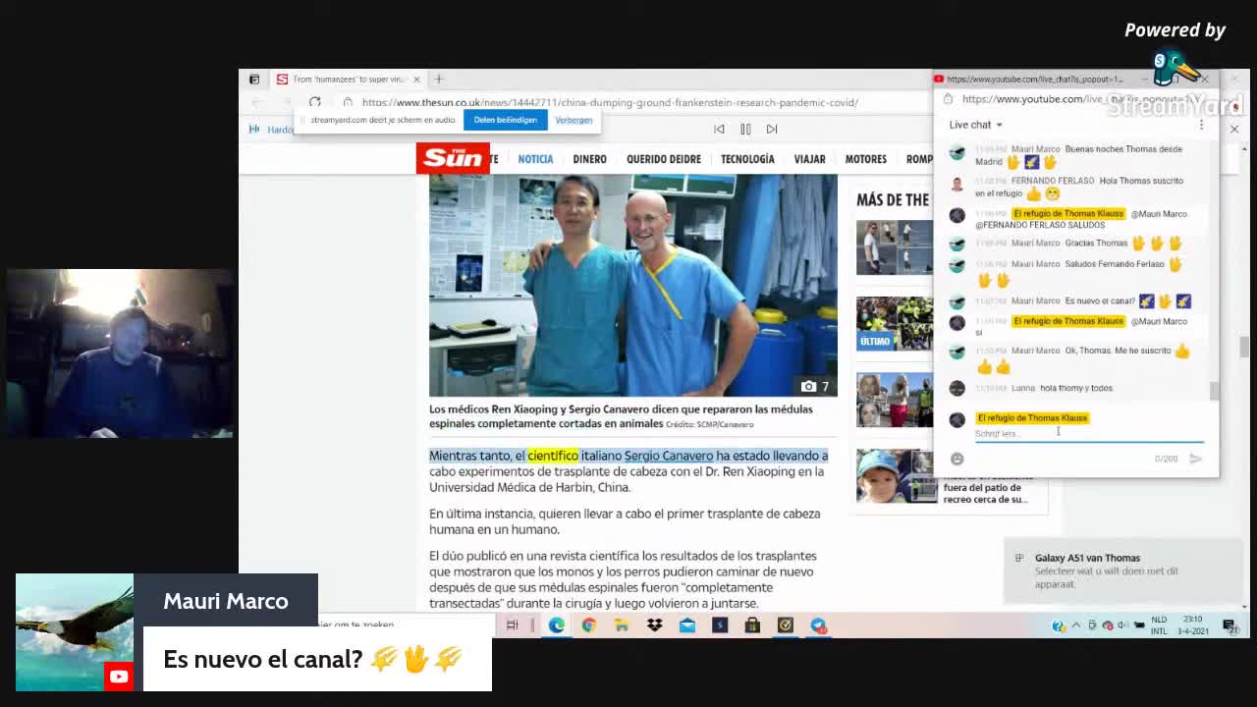Open Task View on taskbar
This screenshot has width=1257, height=707.
(512, 625)
